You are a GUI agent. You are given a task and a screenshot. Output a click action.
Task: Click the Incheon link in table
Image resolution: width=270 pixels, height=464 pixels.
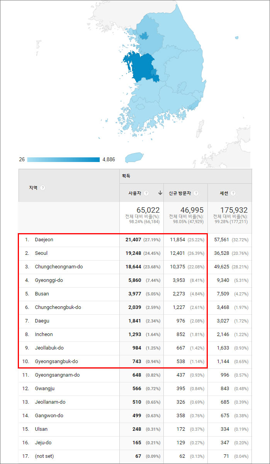click(44, 334)
